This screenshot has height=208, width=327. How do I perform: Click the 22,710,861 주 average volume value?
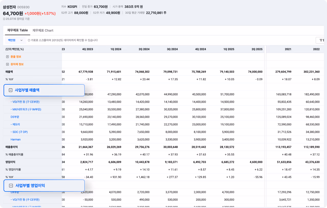point(156,13)
